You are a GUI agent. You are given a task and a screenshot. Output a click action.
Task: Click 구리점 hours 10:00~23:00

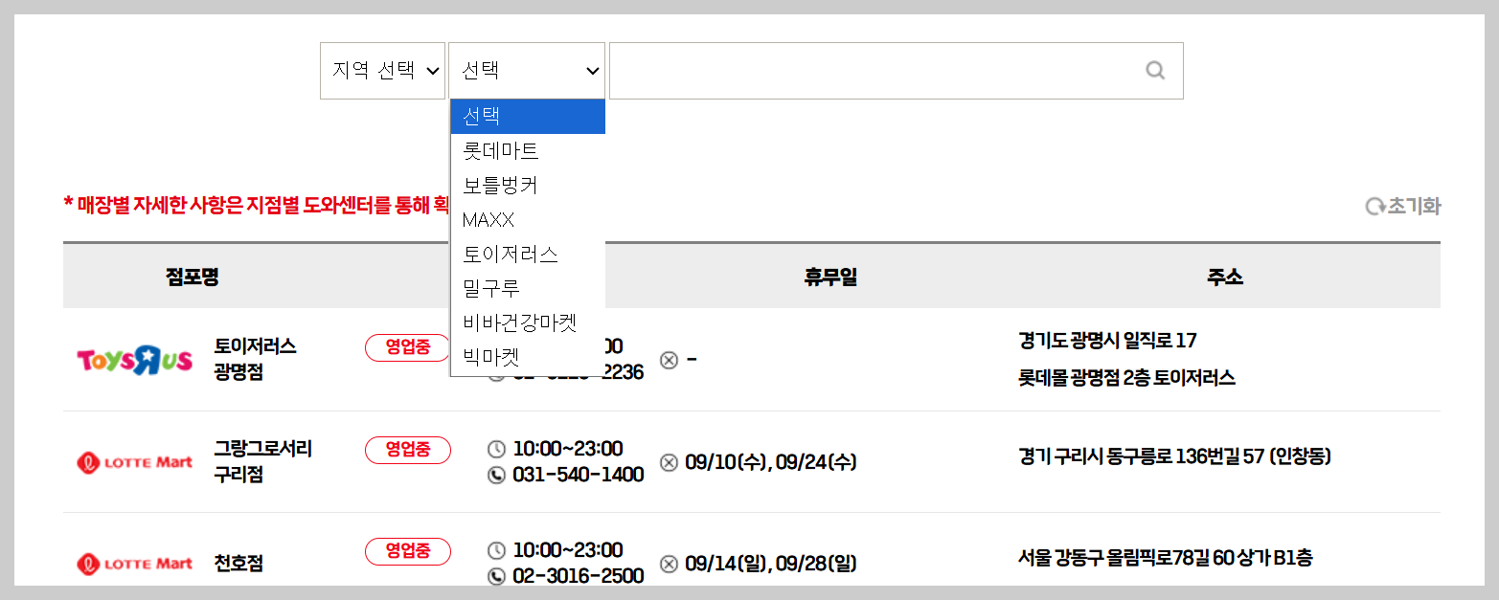(568, 449)
